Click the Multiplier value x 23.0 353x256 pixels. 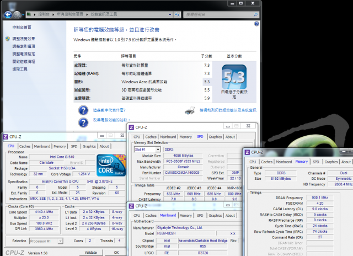pyautogui.click(x=44, y=218)
